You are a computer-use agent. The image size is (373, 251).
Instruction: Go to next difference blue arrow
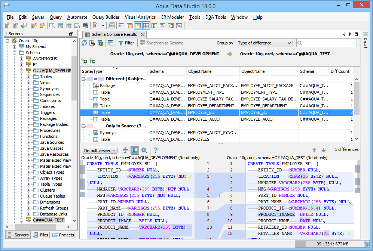[324, 150]
